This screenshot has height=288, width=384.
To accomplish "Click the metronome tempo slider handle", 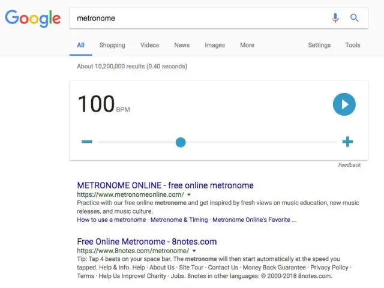I will coord(181,142).
